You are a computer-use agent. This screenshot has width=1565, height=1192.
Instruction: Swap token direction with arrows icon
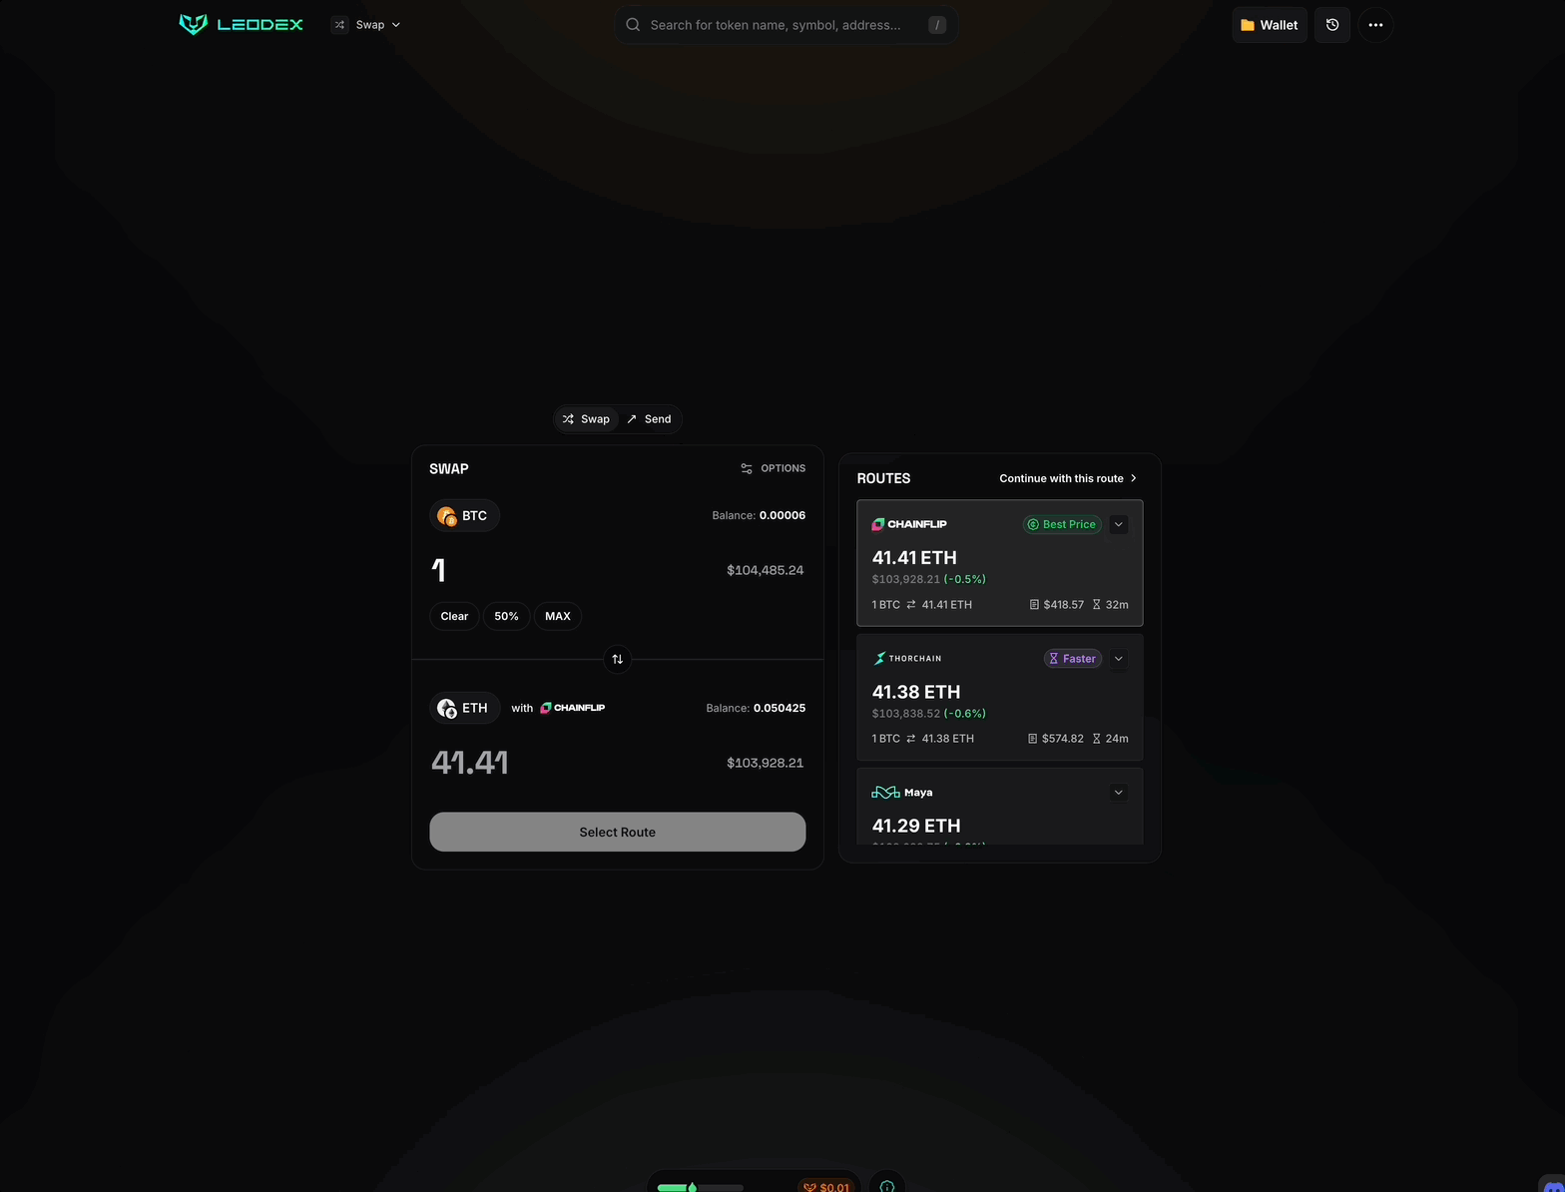point(618,659)
